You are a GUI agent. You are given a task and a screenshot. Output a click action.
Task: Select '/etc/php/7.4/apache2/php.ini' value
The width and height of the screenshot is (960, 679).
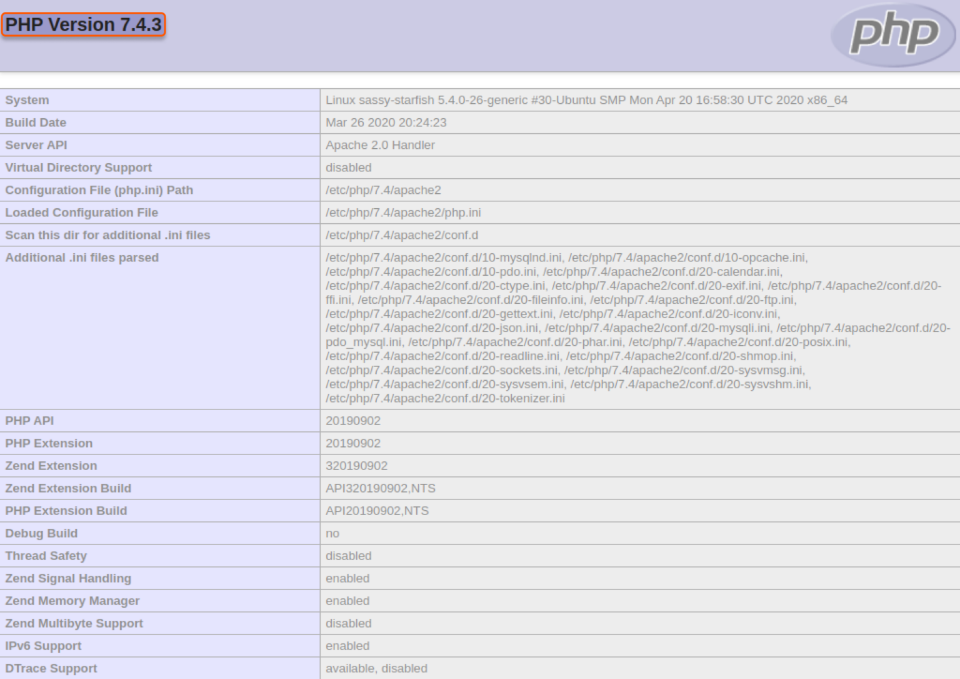tap(403, 213)
